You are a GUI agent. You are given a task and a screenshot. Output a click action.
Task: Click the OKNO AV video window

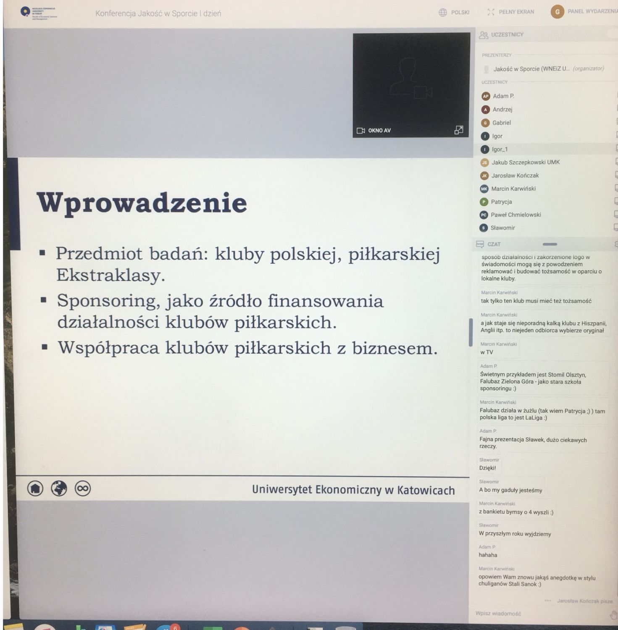411,85
